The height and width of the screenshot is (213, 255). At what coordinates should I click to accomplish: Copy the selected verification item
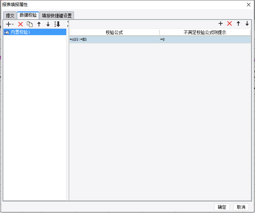(x=30, y=24)
